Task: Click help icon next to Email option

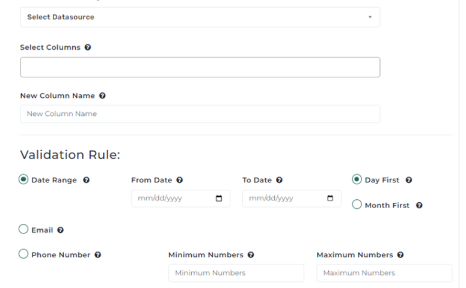Action: tap(61, 230)
